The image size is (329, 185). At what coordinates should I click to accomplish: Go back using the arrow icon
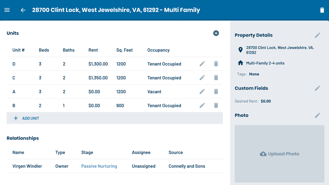tap(23, 10)
